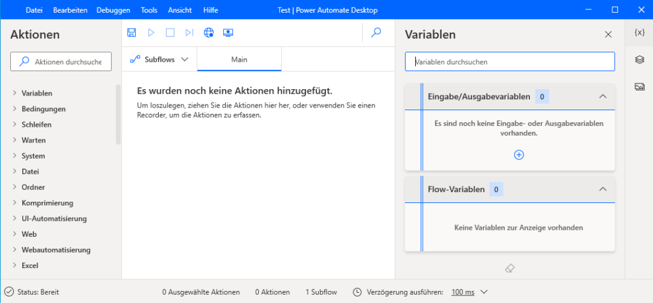The height and width of the screenshot is (303, 653).
Task: Run the flow with the play icon
Action: click(x=151, y=32)
